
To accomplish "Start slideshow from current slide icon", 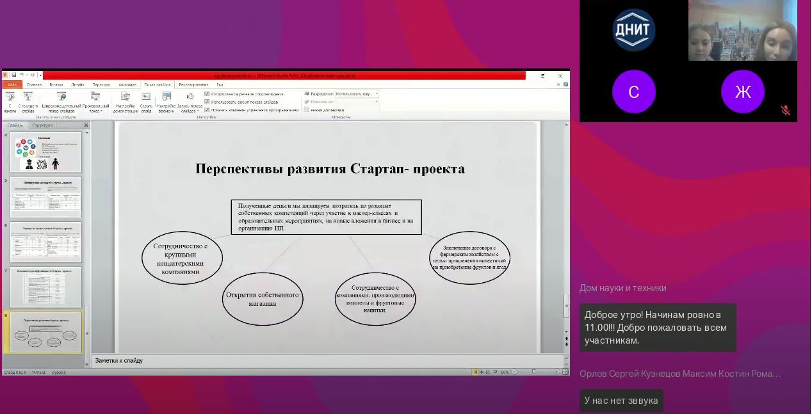I will 28,97.
